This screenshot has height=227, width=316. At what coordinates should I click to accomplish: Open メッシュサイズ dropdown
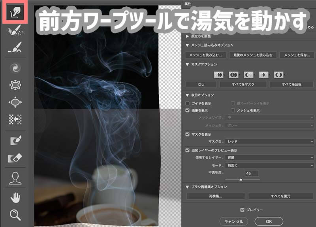click(270, 117)
